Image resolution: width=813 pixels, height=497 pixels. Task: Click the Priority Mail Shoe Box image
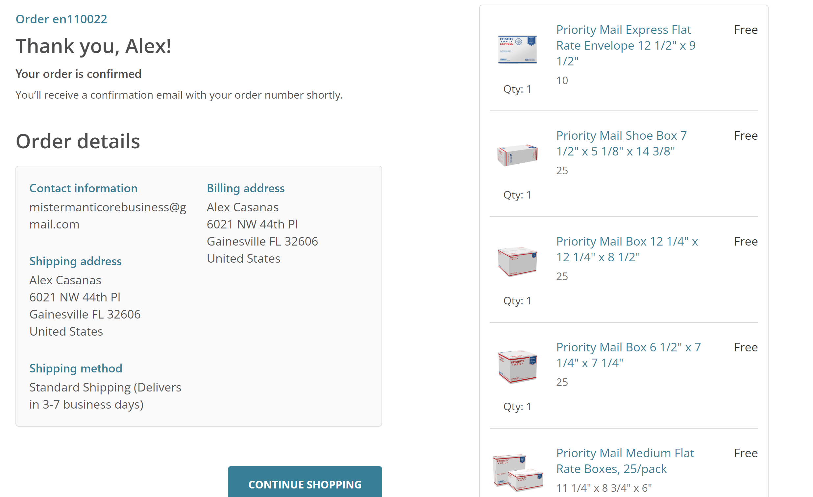click(517, 155)
